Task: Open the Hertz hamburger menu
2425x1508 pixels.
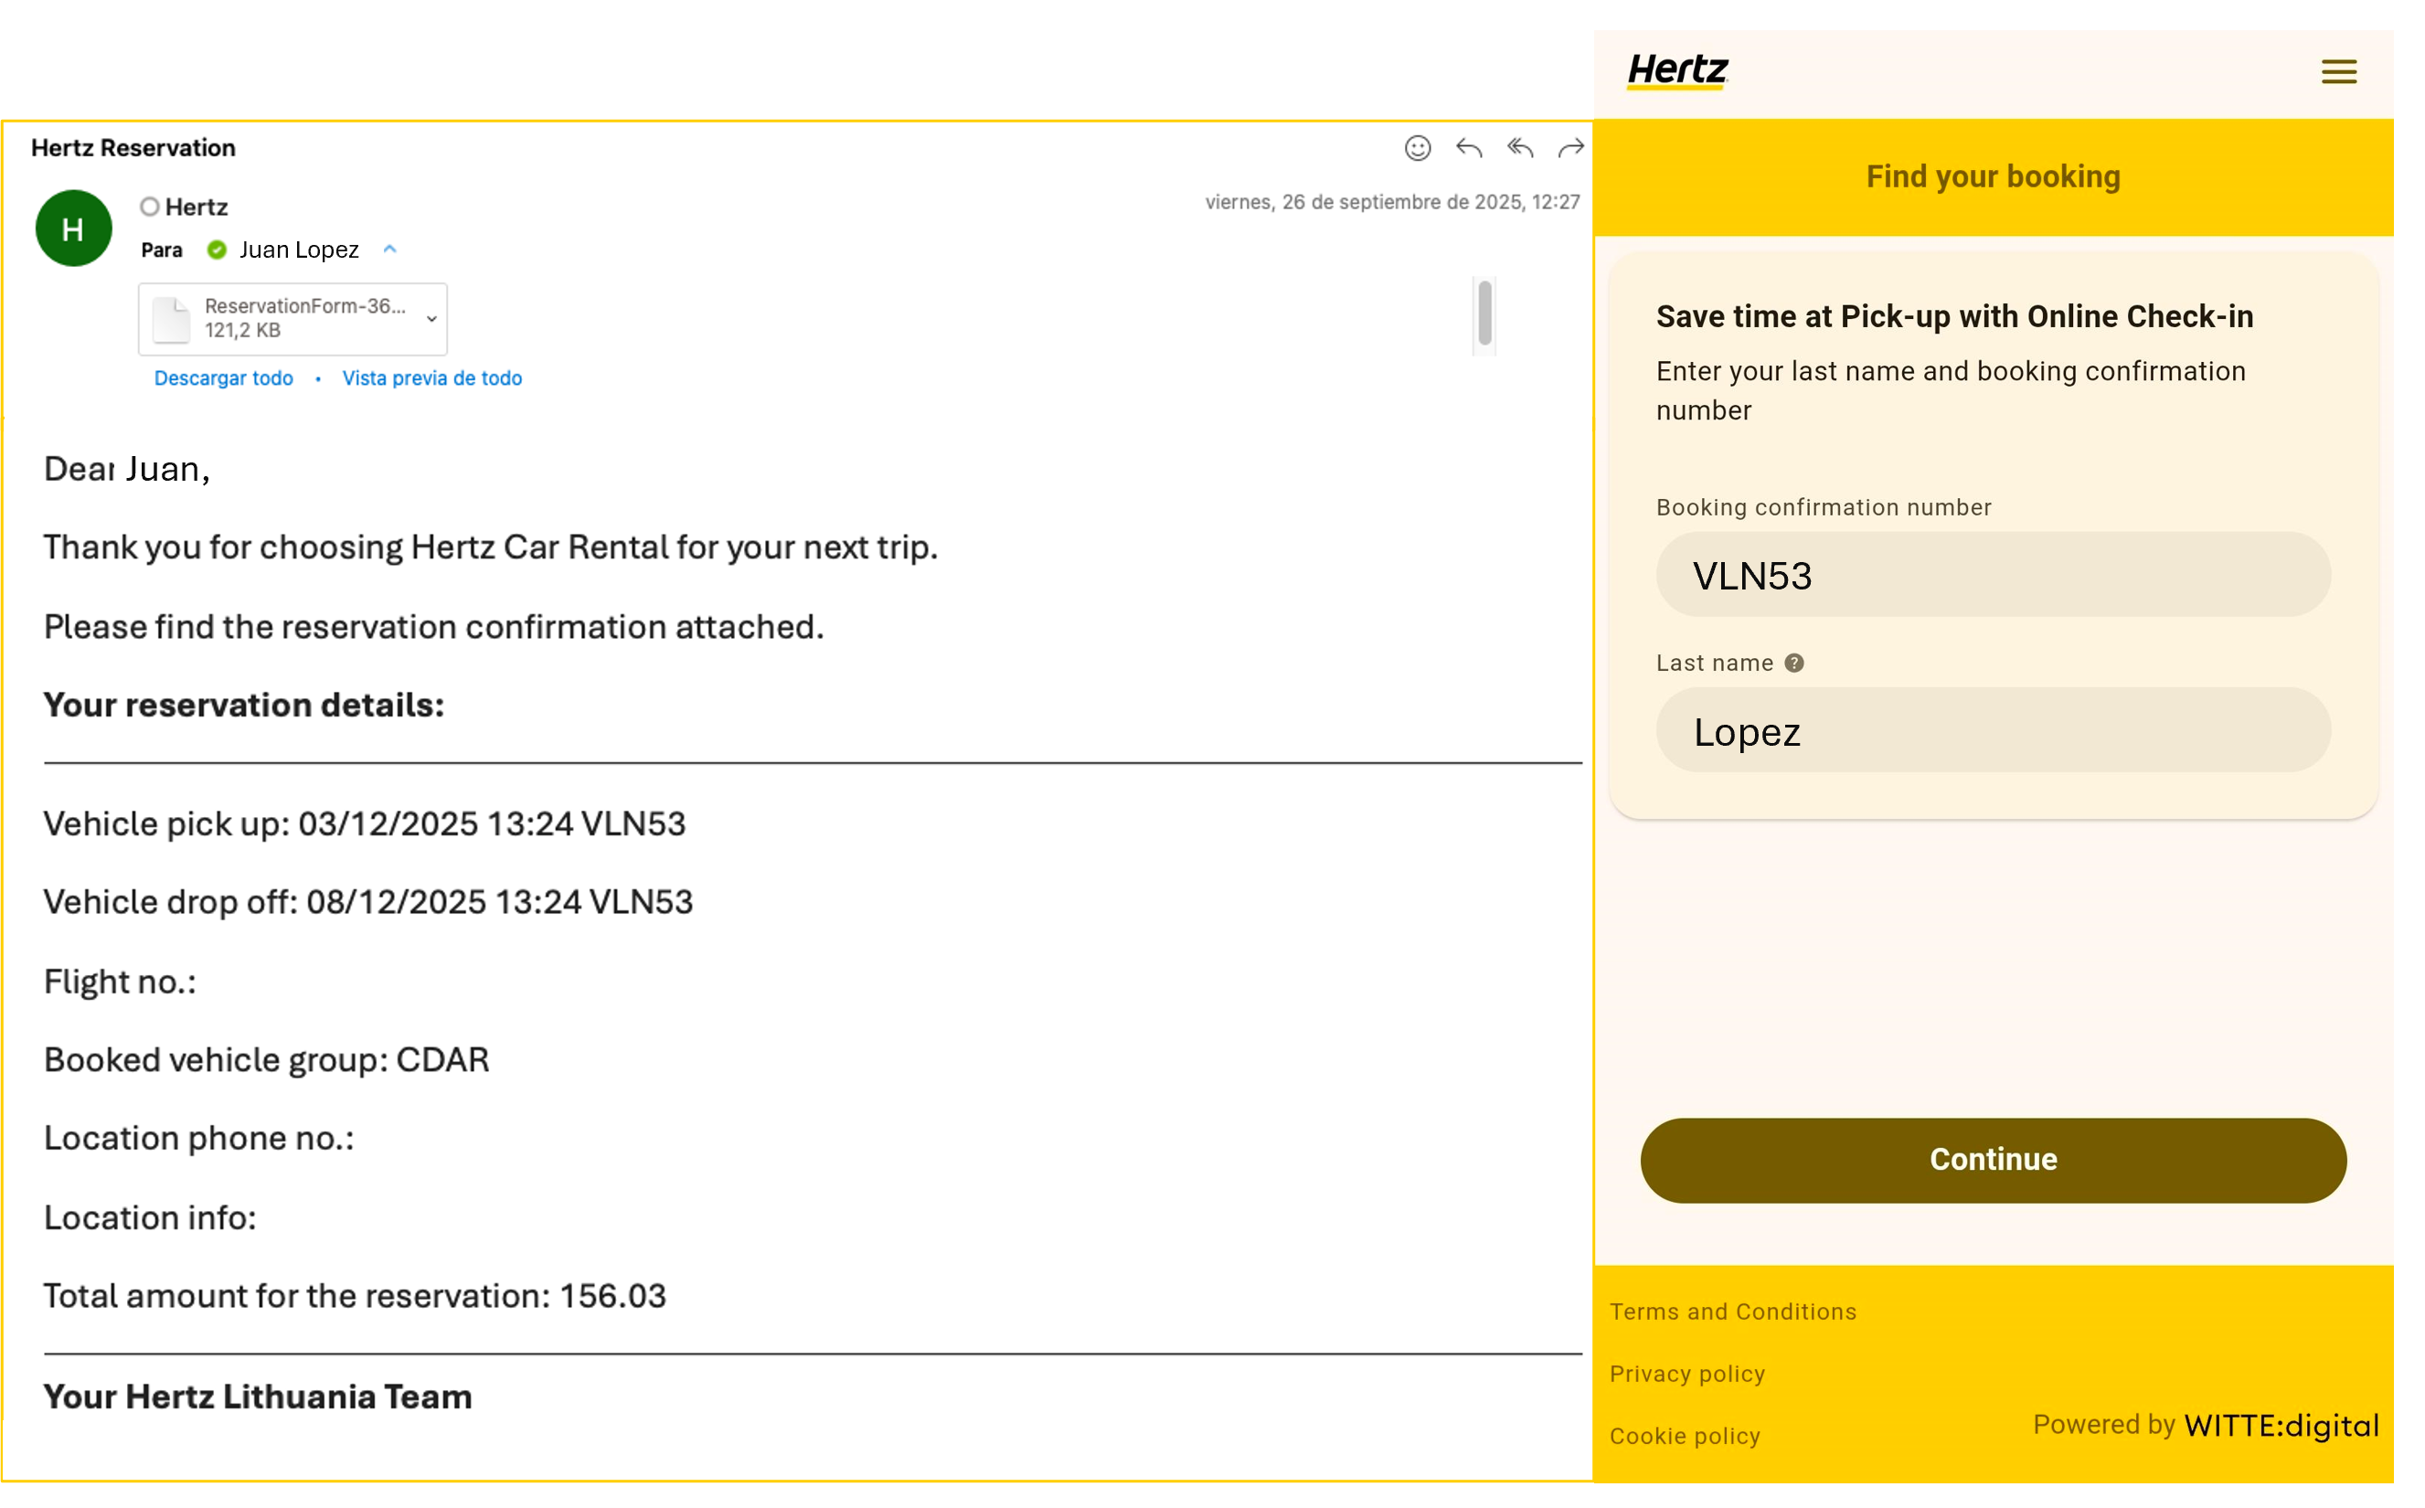Action: pyautogui.click(x=2338, y=72)
